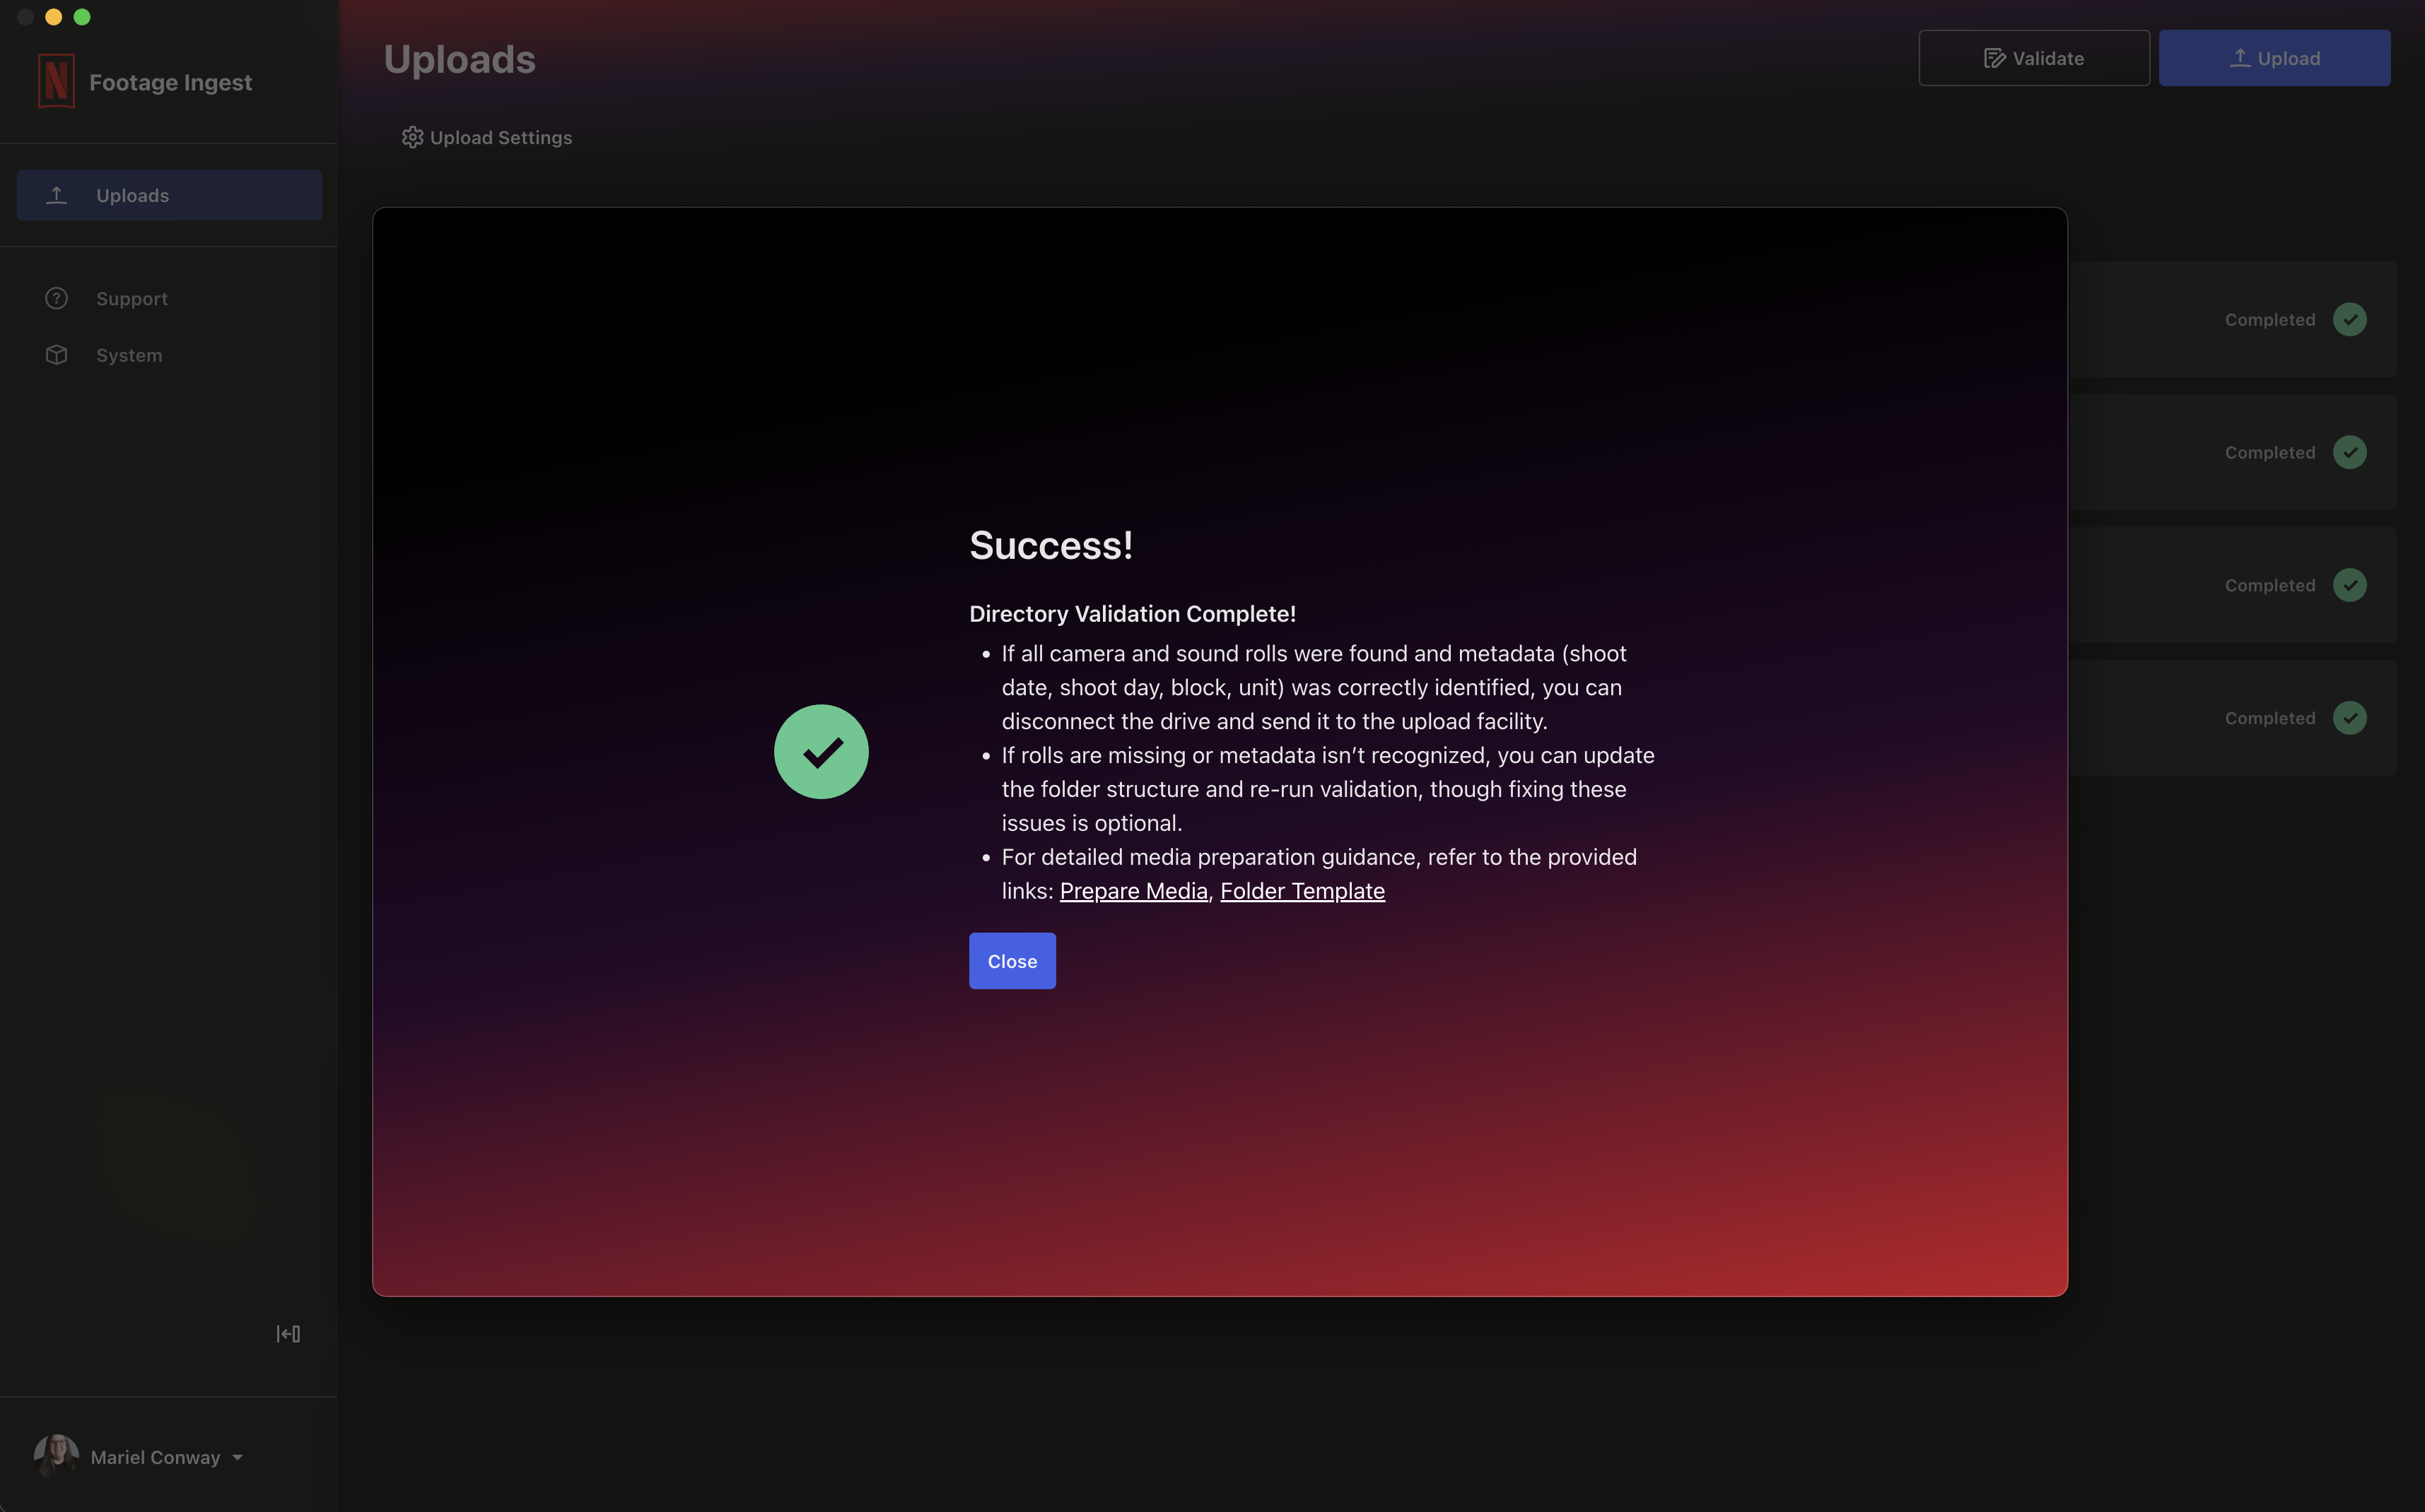Click the third Completed status label

click(x=2270, y=586)
